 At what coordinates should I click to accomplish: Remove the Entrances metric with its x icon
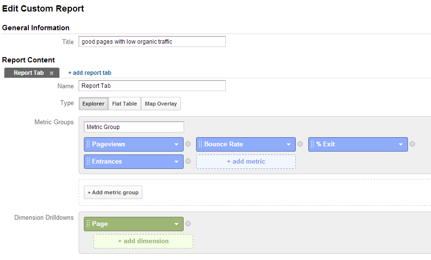(188, 161)
